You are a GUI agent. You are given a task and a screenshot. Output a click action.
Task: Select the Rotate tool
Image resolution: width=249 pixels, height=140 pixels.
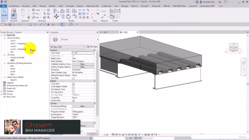(68, 16)
